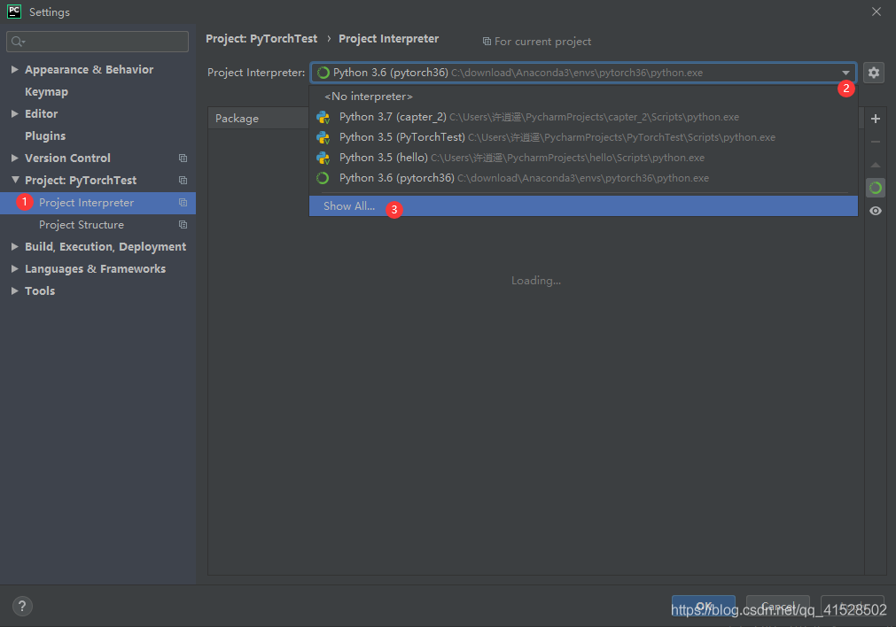
Task: Click the PyCharm logo in title bar
Action: click(x=14, y=12)
